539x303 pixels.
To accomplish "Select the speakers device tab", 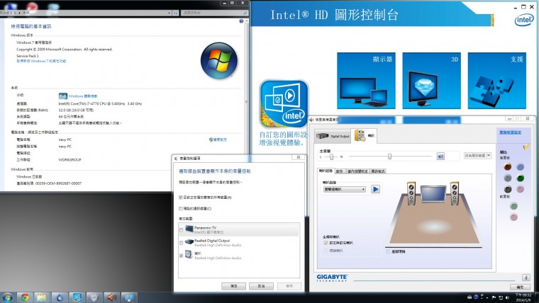I will pos(364,135).
